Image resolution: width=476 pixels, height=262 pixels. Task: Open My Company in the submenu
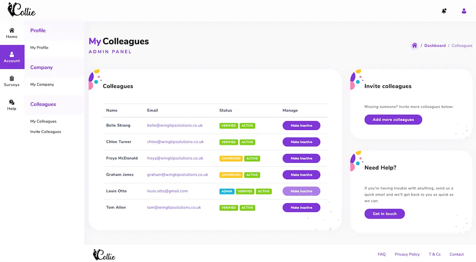pos(42,85)
